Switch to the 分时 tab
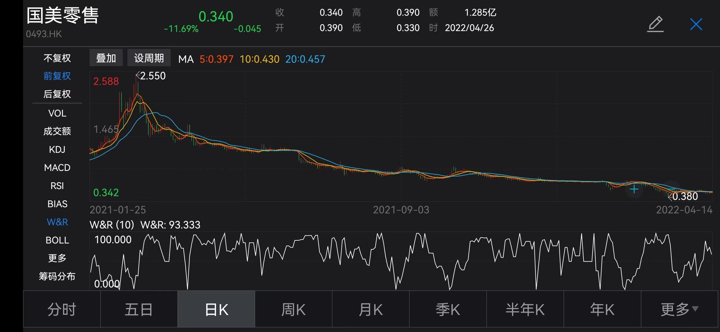This screenshot has width=720, height=332. pos(62,309)
